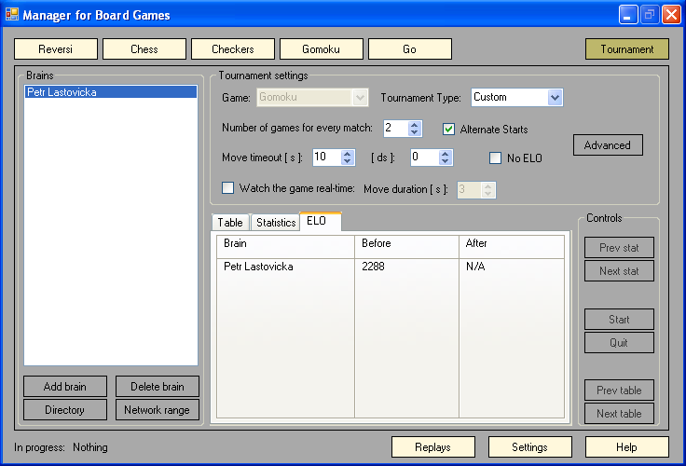Open the Checkers game

point(233,49)
